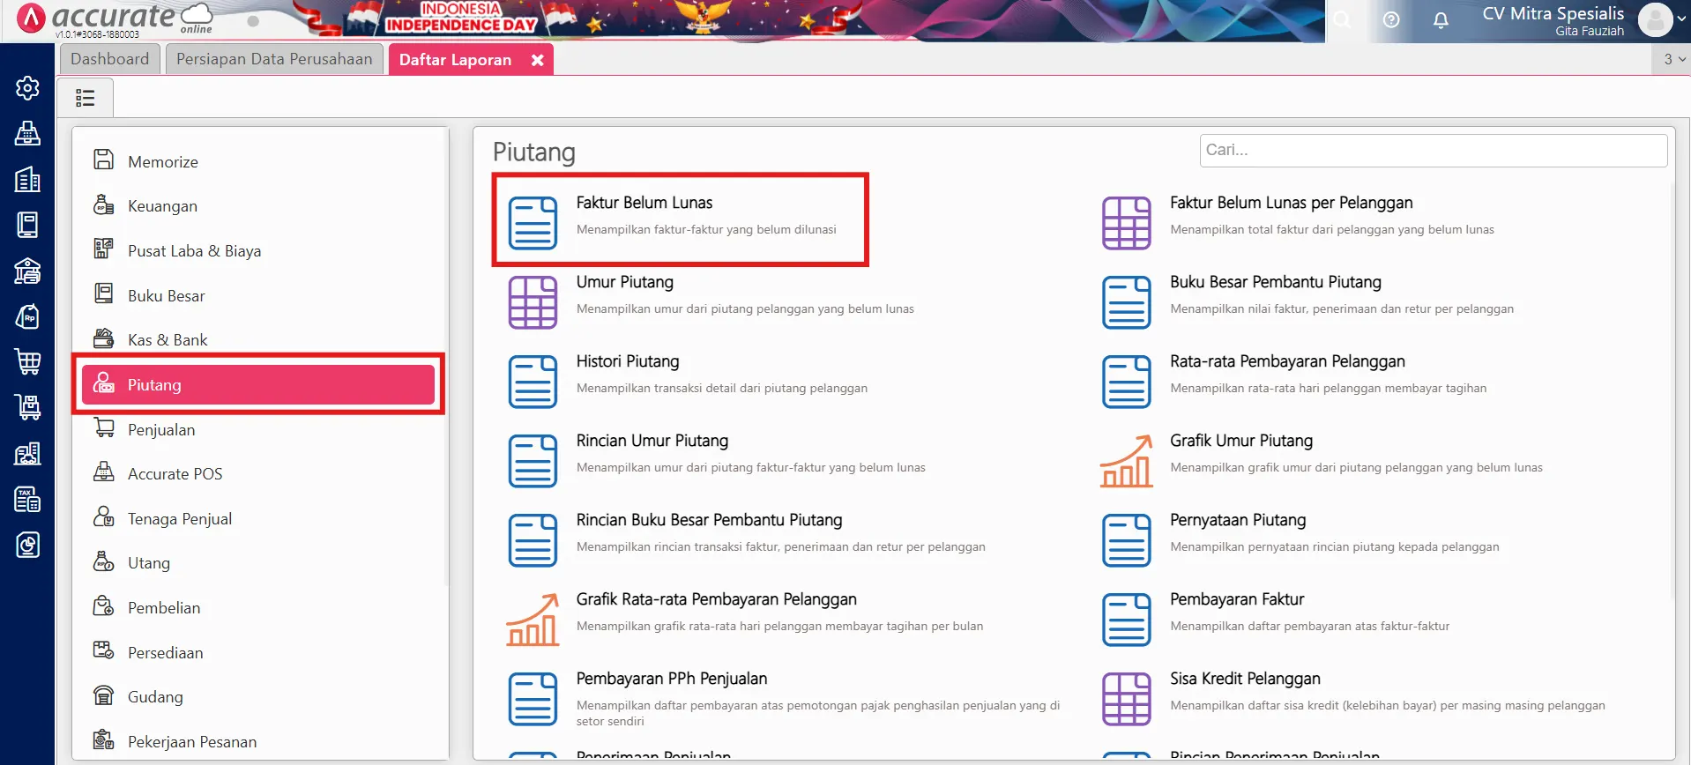
Task: Open Rincian Umur Piutang report
Action: (x=652, y=441)
